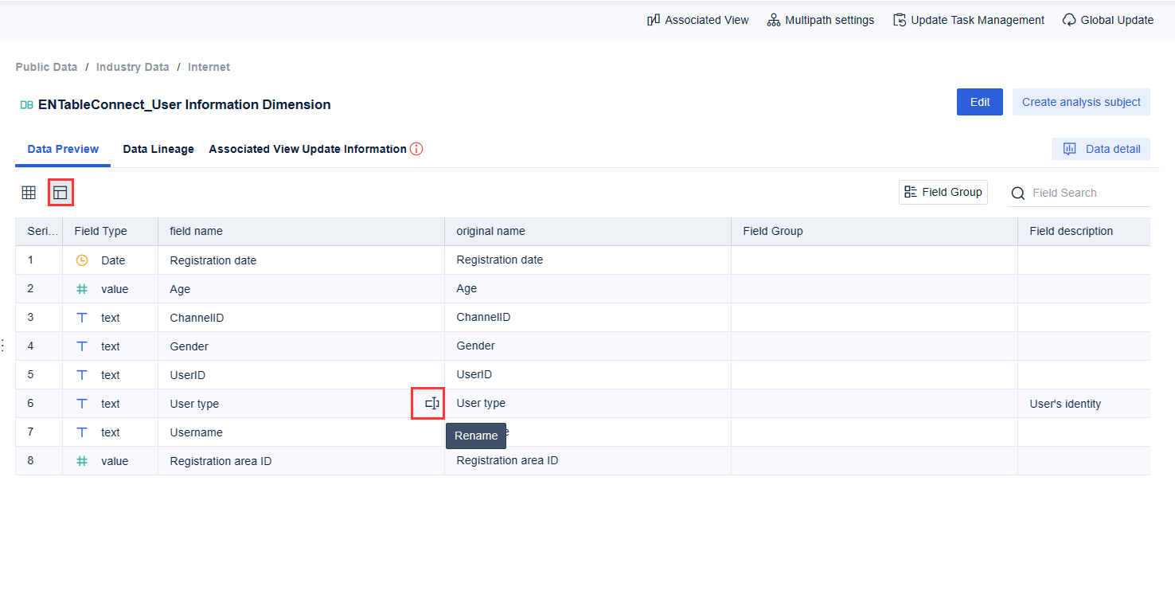1175x602 pixels.
Task: Open Associated View Update Information tab
Action: click(307, 149)
